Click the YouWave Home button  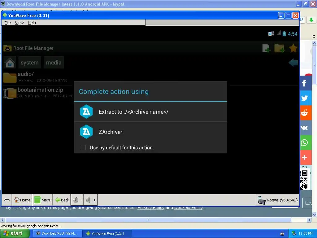point(22,200)
